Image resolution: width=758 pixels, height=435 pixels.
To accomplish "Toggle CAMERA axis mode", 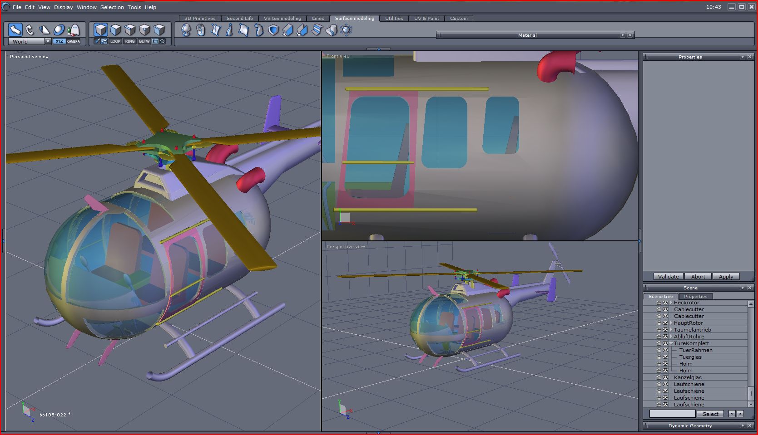I will click(74, 41).
